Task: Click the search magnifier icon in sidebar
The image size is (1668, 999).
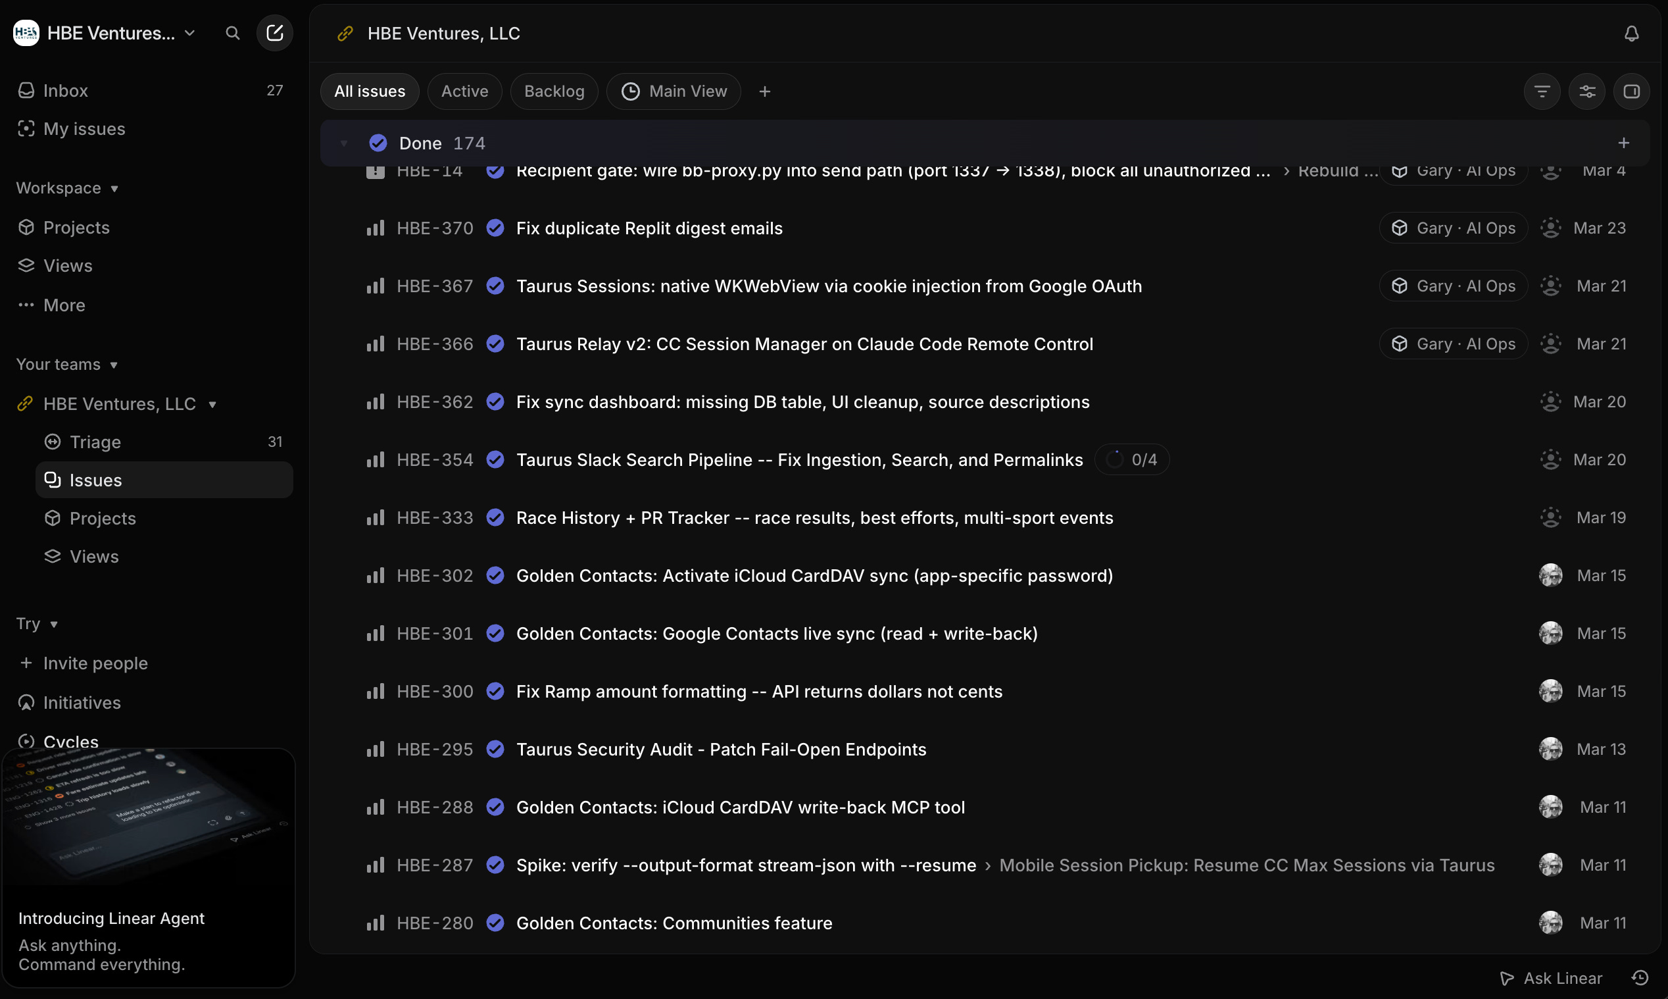Action: [233, 33]
